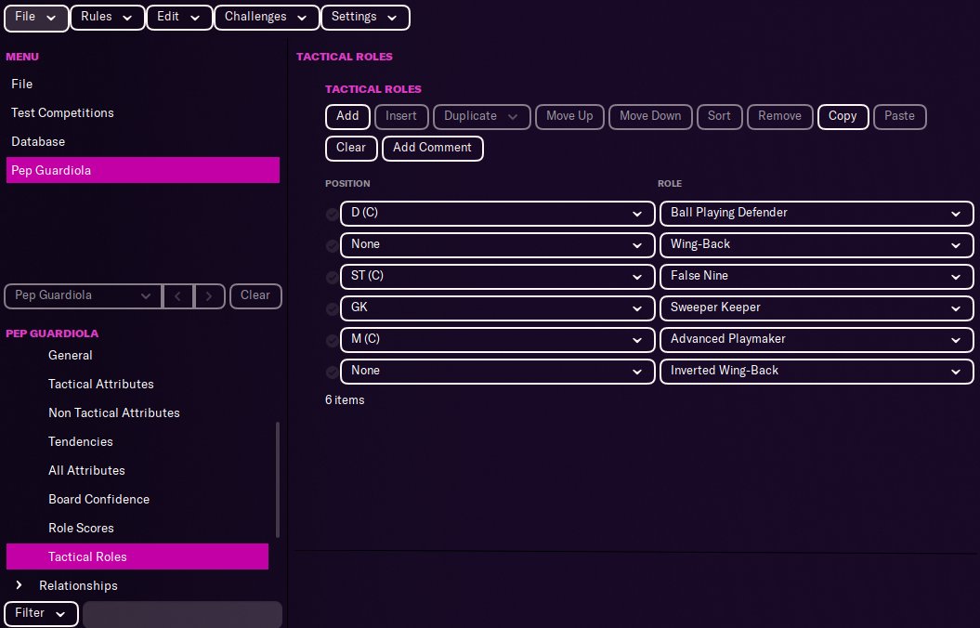
Task: Click the sidebar vertical scrollbar
Action: (x=277, y=480)
